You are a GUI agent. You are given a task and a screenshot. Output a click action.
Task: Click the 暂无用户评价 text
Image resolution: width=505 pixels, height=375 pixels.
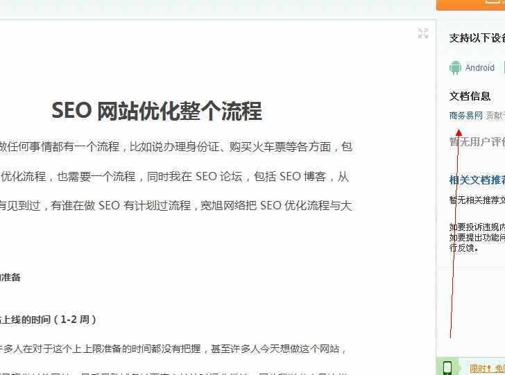pos(477,141)
